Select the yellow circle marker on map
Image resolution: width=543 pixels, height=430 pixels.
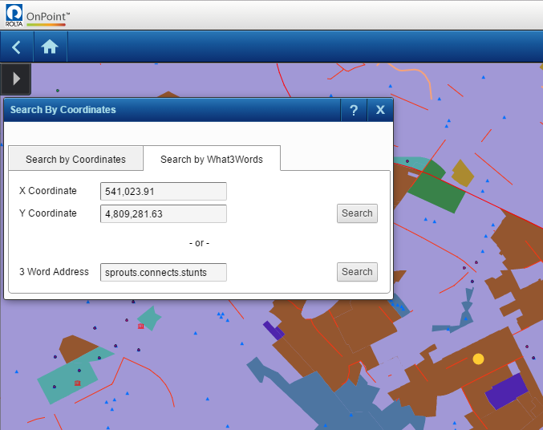[x=479, y=359]
